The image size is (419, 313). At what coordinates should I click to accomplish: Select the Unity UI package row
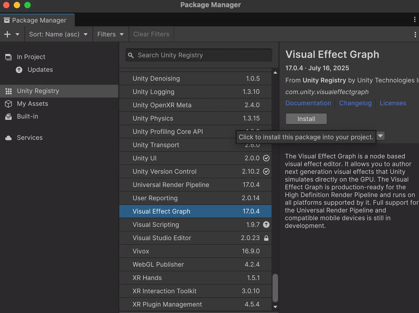[x=195, y=158]
